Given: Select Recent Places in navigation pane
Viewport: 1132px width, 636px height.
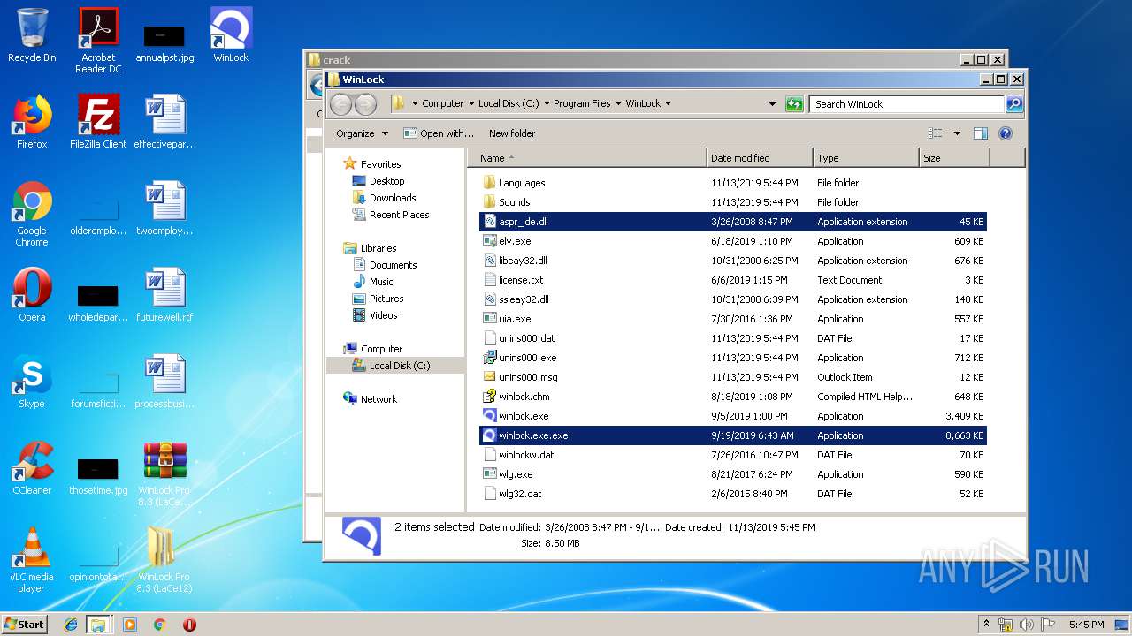Looking at the screenshot, I should [399, 215].
